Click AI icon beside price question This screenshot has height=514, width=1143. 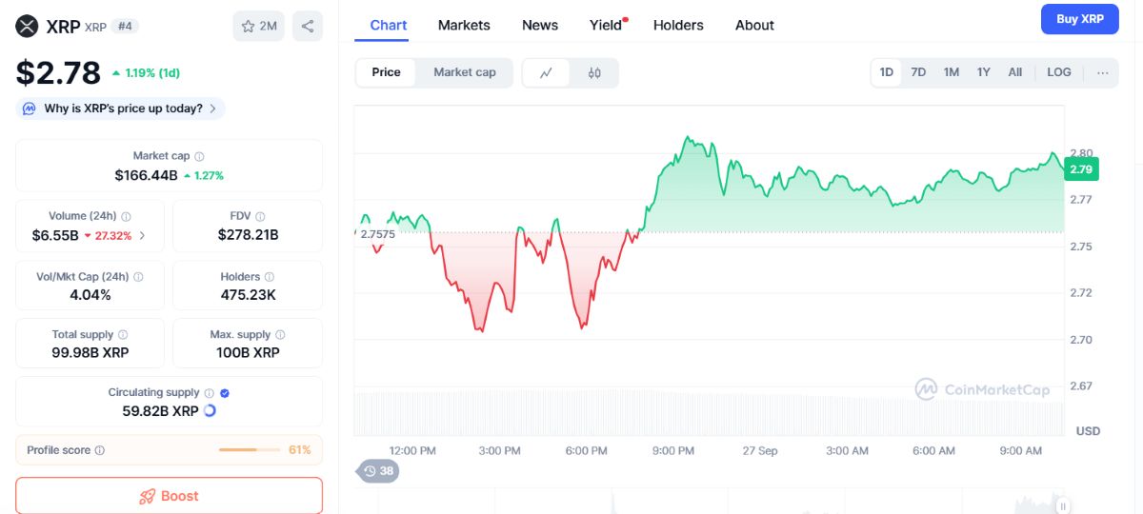coord(30,109)
